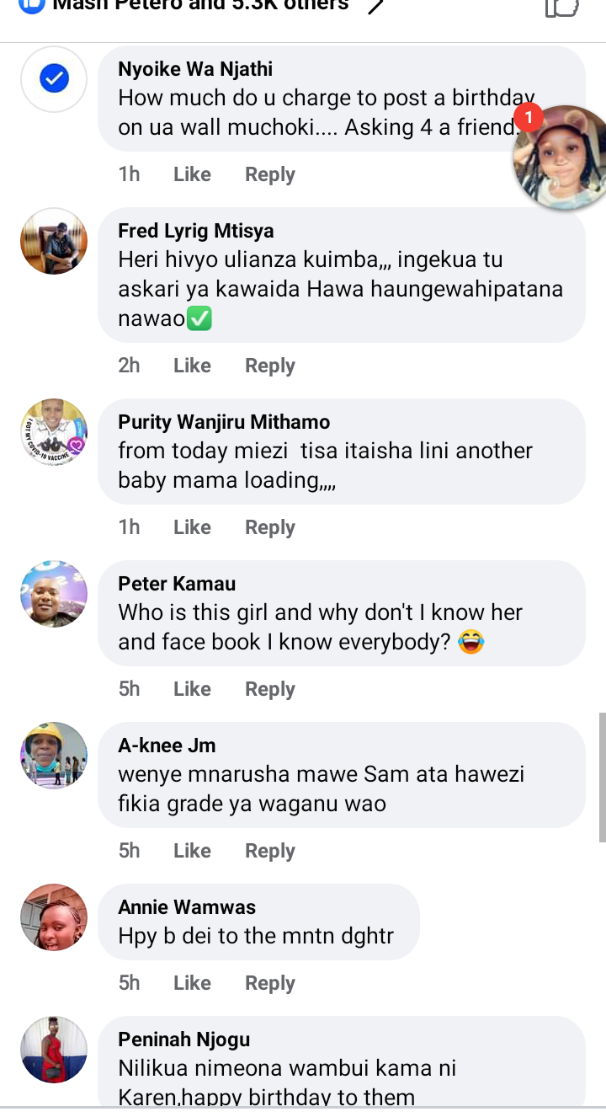
Task: Like A-knee Jm's comment
Action: coord(192,851)
